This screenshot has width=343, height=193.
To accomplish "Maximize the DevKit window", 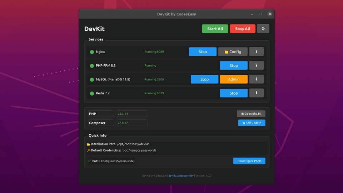I will (x=261, y=14).
